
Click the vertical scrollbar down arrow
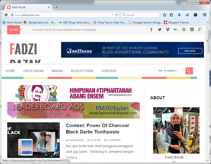click(x=208, y=161)
